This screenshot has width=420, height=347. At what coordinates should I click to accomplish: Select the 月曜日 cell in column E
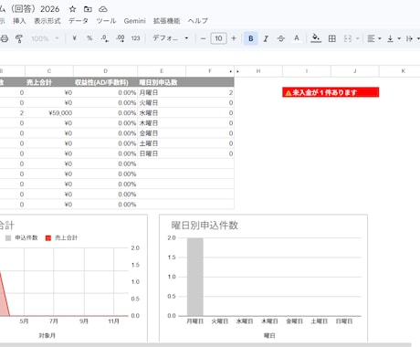click(162, 92)
